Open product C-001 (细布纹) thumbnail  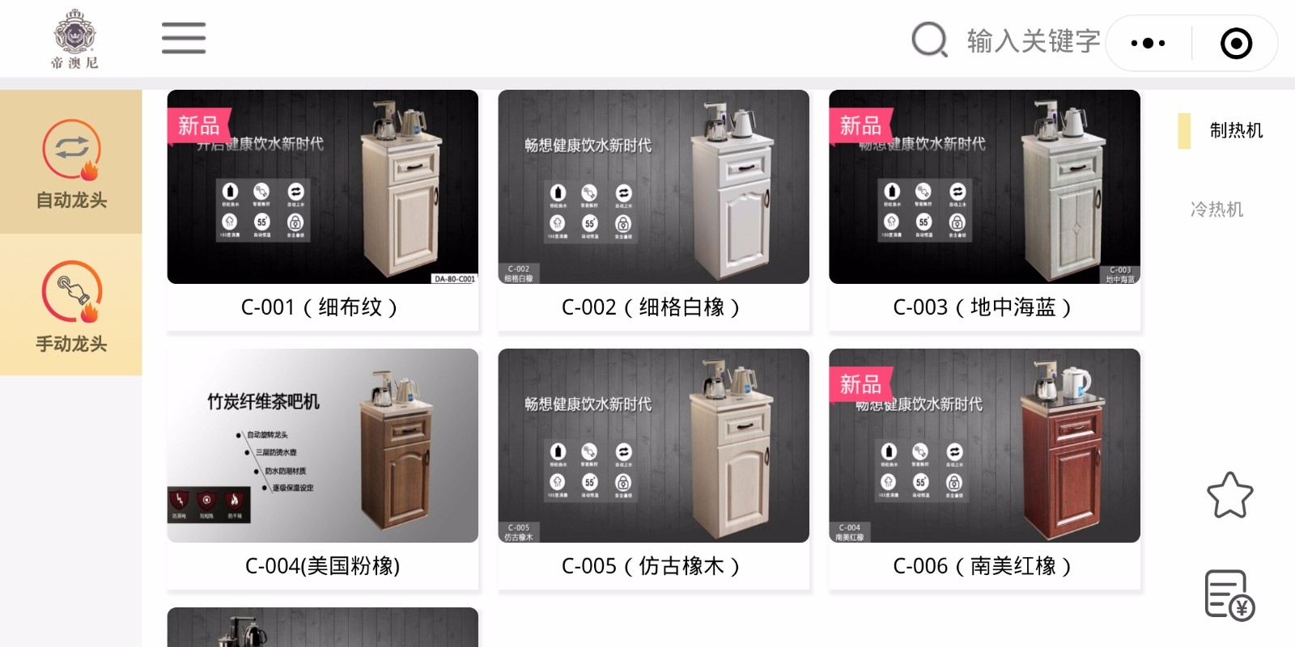323,187
